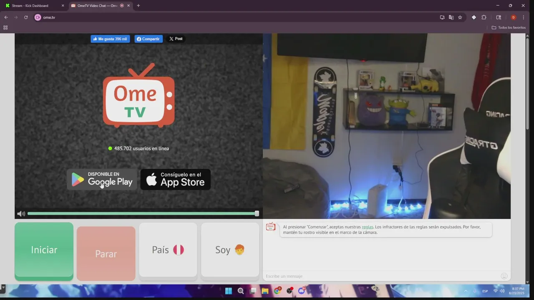534x300 pixels.
Task: Click the volume slider handle
Action: point(257,214)
